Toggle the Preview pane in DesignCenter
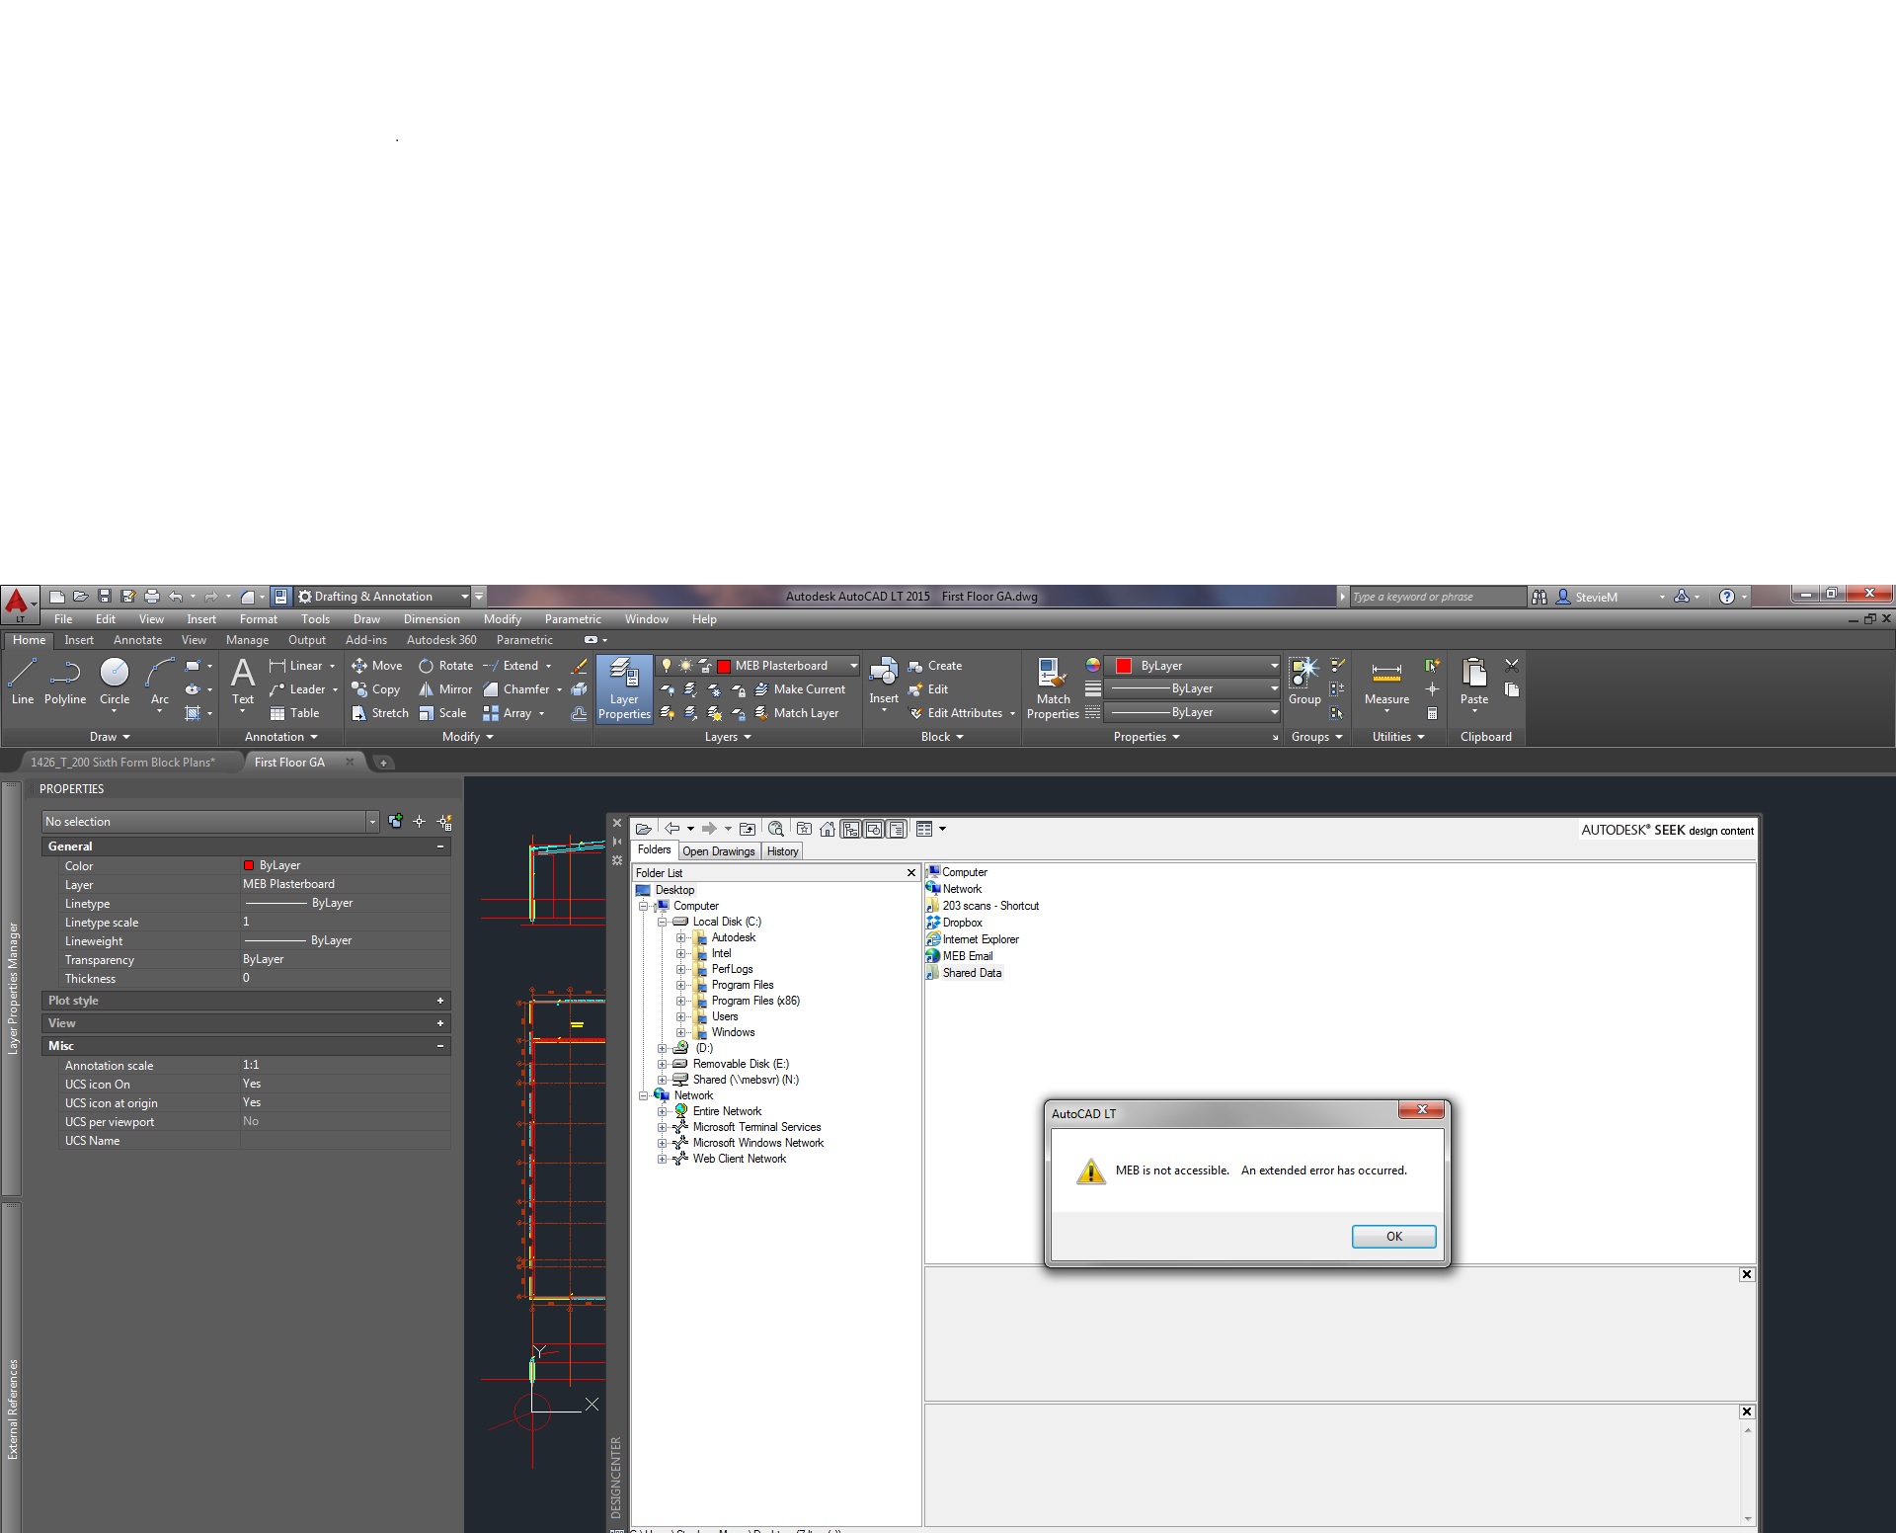Screen dimensions: 1896x1533 pos(873,829)
